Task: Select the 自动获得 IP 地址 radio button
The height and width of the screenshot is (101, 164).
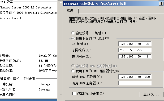Action: (x=73, y=33)
